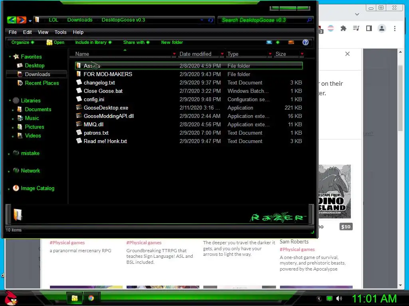Collapse the Favorites group

[x=10, y=57]
